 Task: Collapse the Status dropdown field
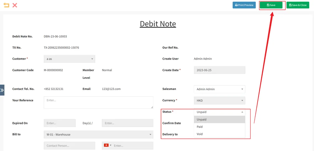tap(219, 112)
